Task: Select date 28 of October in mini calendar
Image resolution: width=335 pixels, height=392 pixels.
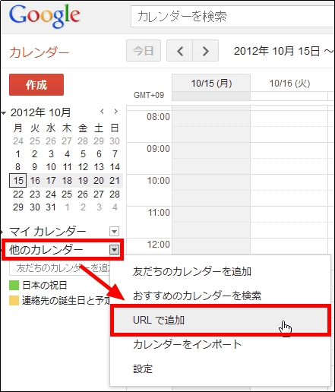Action: [115, 194]
